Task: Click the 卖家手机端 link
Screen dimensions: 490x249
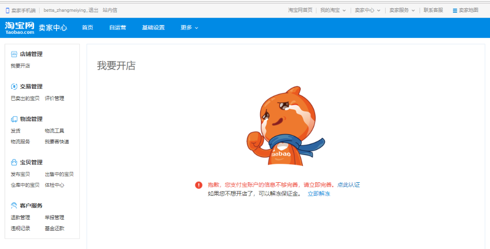Action: tap(24, 11)
